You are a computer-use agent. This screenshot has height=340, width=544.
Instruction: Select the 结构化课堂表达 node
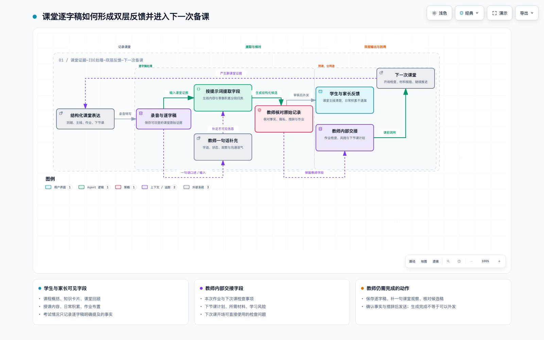point(85,119)
